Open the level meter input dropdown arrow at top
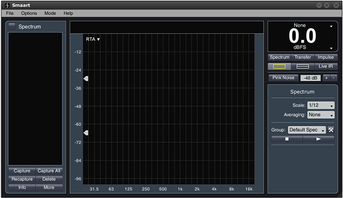 331,26
